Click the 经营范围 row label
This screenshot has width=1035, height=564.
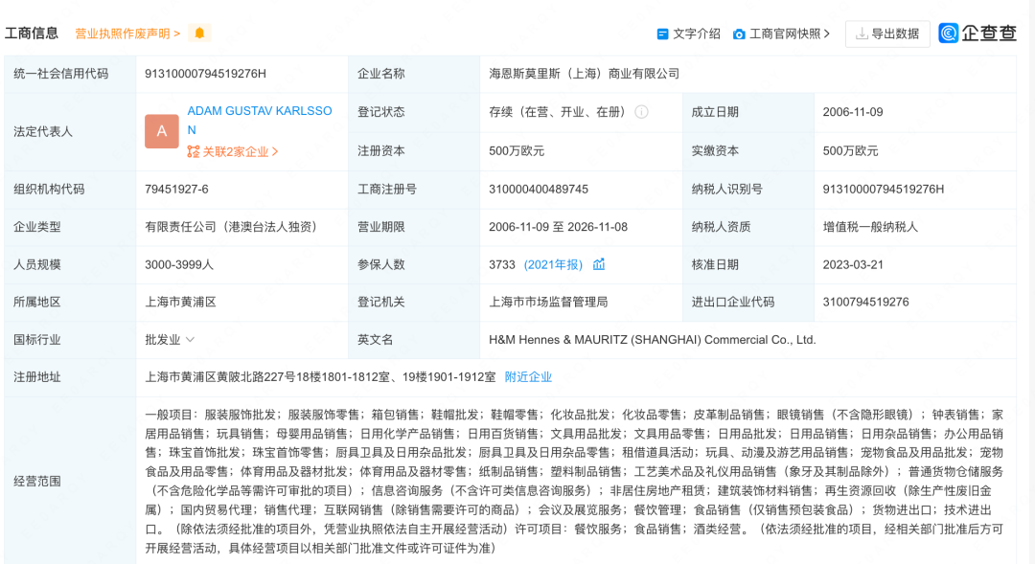(x=37, y=481)
